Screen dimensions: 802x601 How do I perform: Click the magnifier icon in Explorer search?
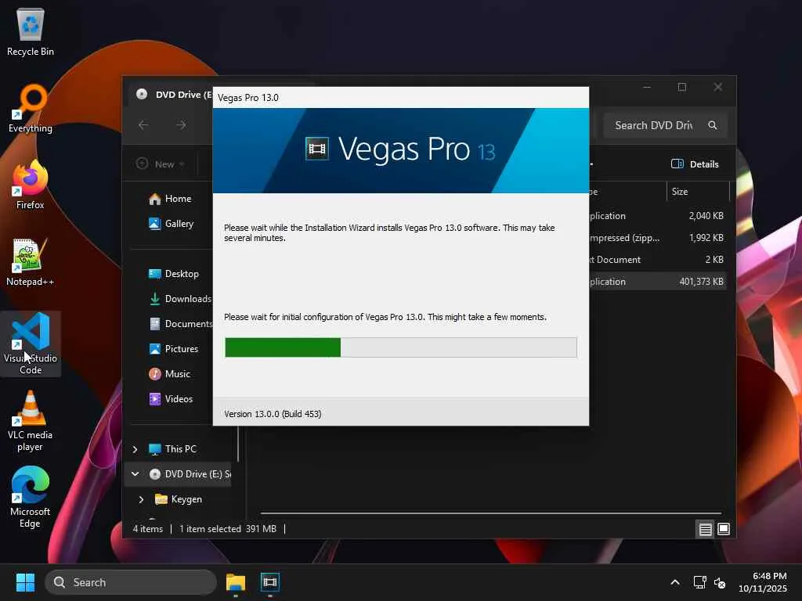coord(713,125)
